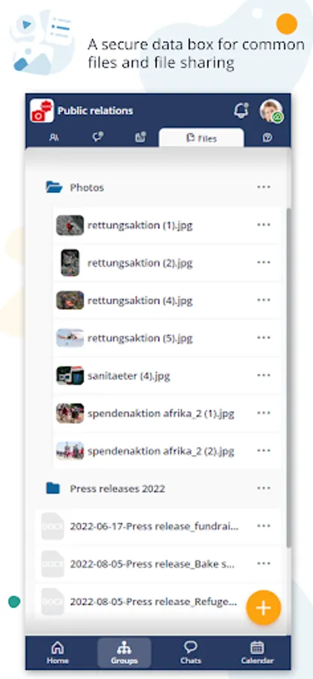This screenshot has height=679, width=313.
Task: Open options menu for Photos folder
Action: click(x=264, y=187)
